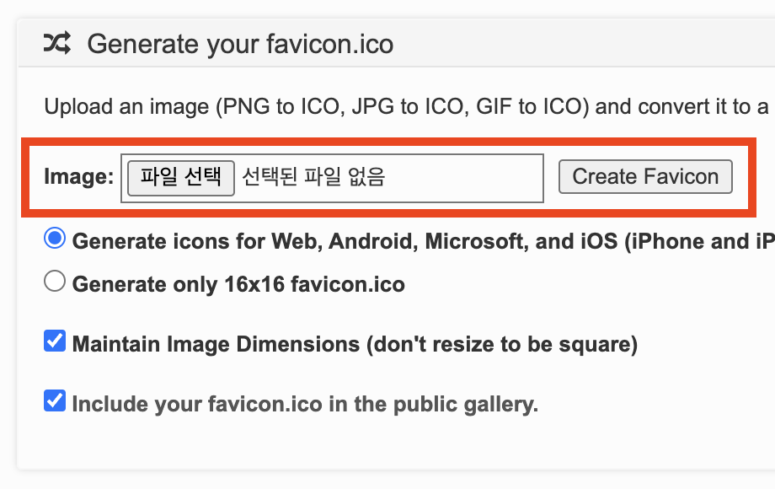The width and height of the screenshot is (775, 489).
Task: Toggle the Maintain Image Dimensions checkbox
Action: [55, 342]
